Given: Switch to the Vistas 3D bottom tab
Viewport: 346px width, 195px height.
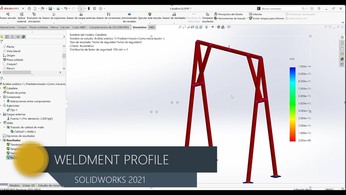Looking at the screenshot, I should pos(28,186).
